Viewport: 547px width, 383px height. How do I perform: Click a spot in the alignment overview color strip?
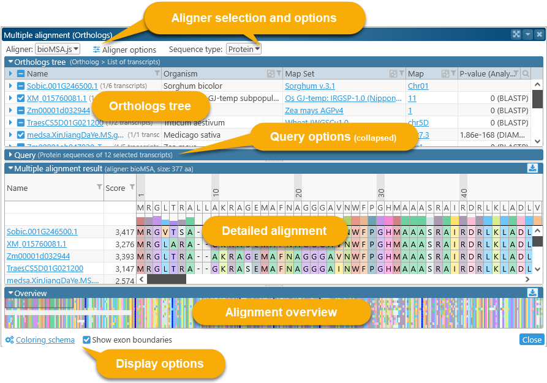click(429, 312)
